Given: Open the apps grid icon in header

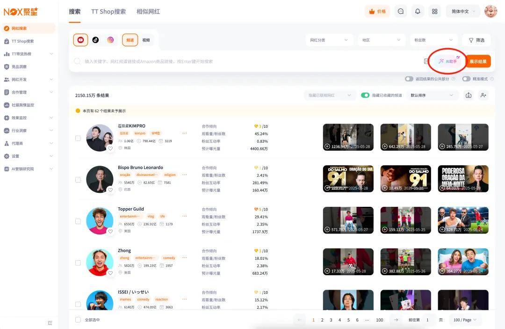Looking at the screenshot, I should point(434,12).
